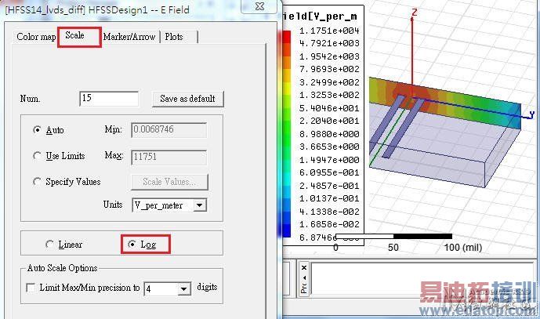
Task: Open the precision digits dropdown
Action: click(184, 288)
